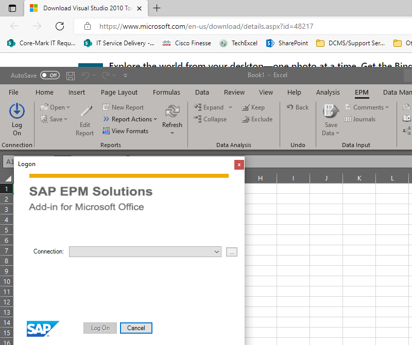Screen dimensions: 412x345
Task: Click the Select All corner triangle
Action: 8,178
